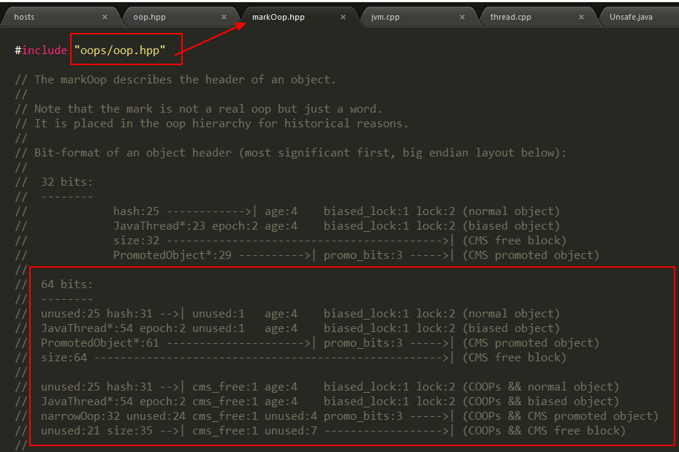Close the oop.hpp tab

[224, 17]
